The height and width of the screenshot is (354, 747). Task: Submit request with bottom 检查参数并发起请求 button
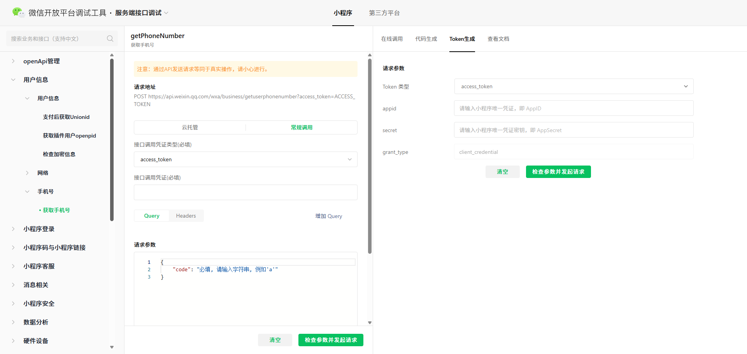[x=331, y=340]
